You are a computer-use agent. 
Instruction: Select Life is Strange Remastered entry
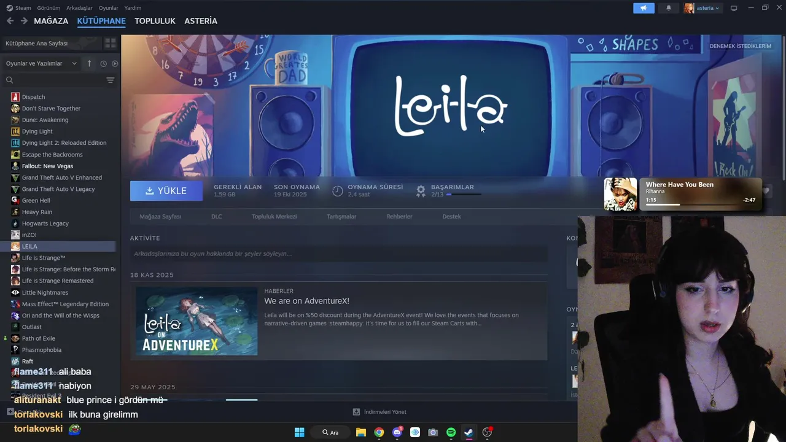(58, 281)
